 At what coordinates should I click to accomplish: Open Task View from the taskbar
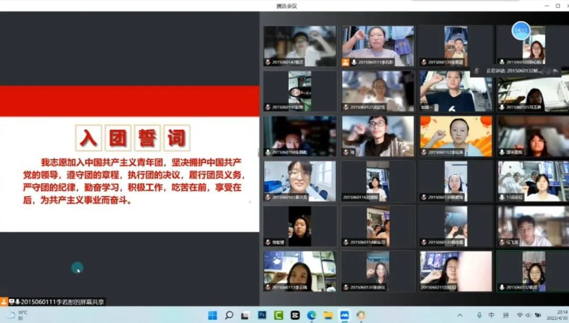tap(246, 315)
